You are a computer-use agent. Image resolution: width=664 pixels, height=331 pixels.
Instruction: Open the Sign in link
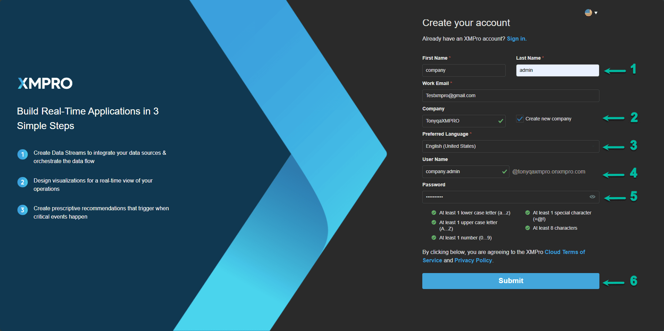pos(516,39)
